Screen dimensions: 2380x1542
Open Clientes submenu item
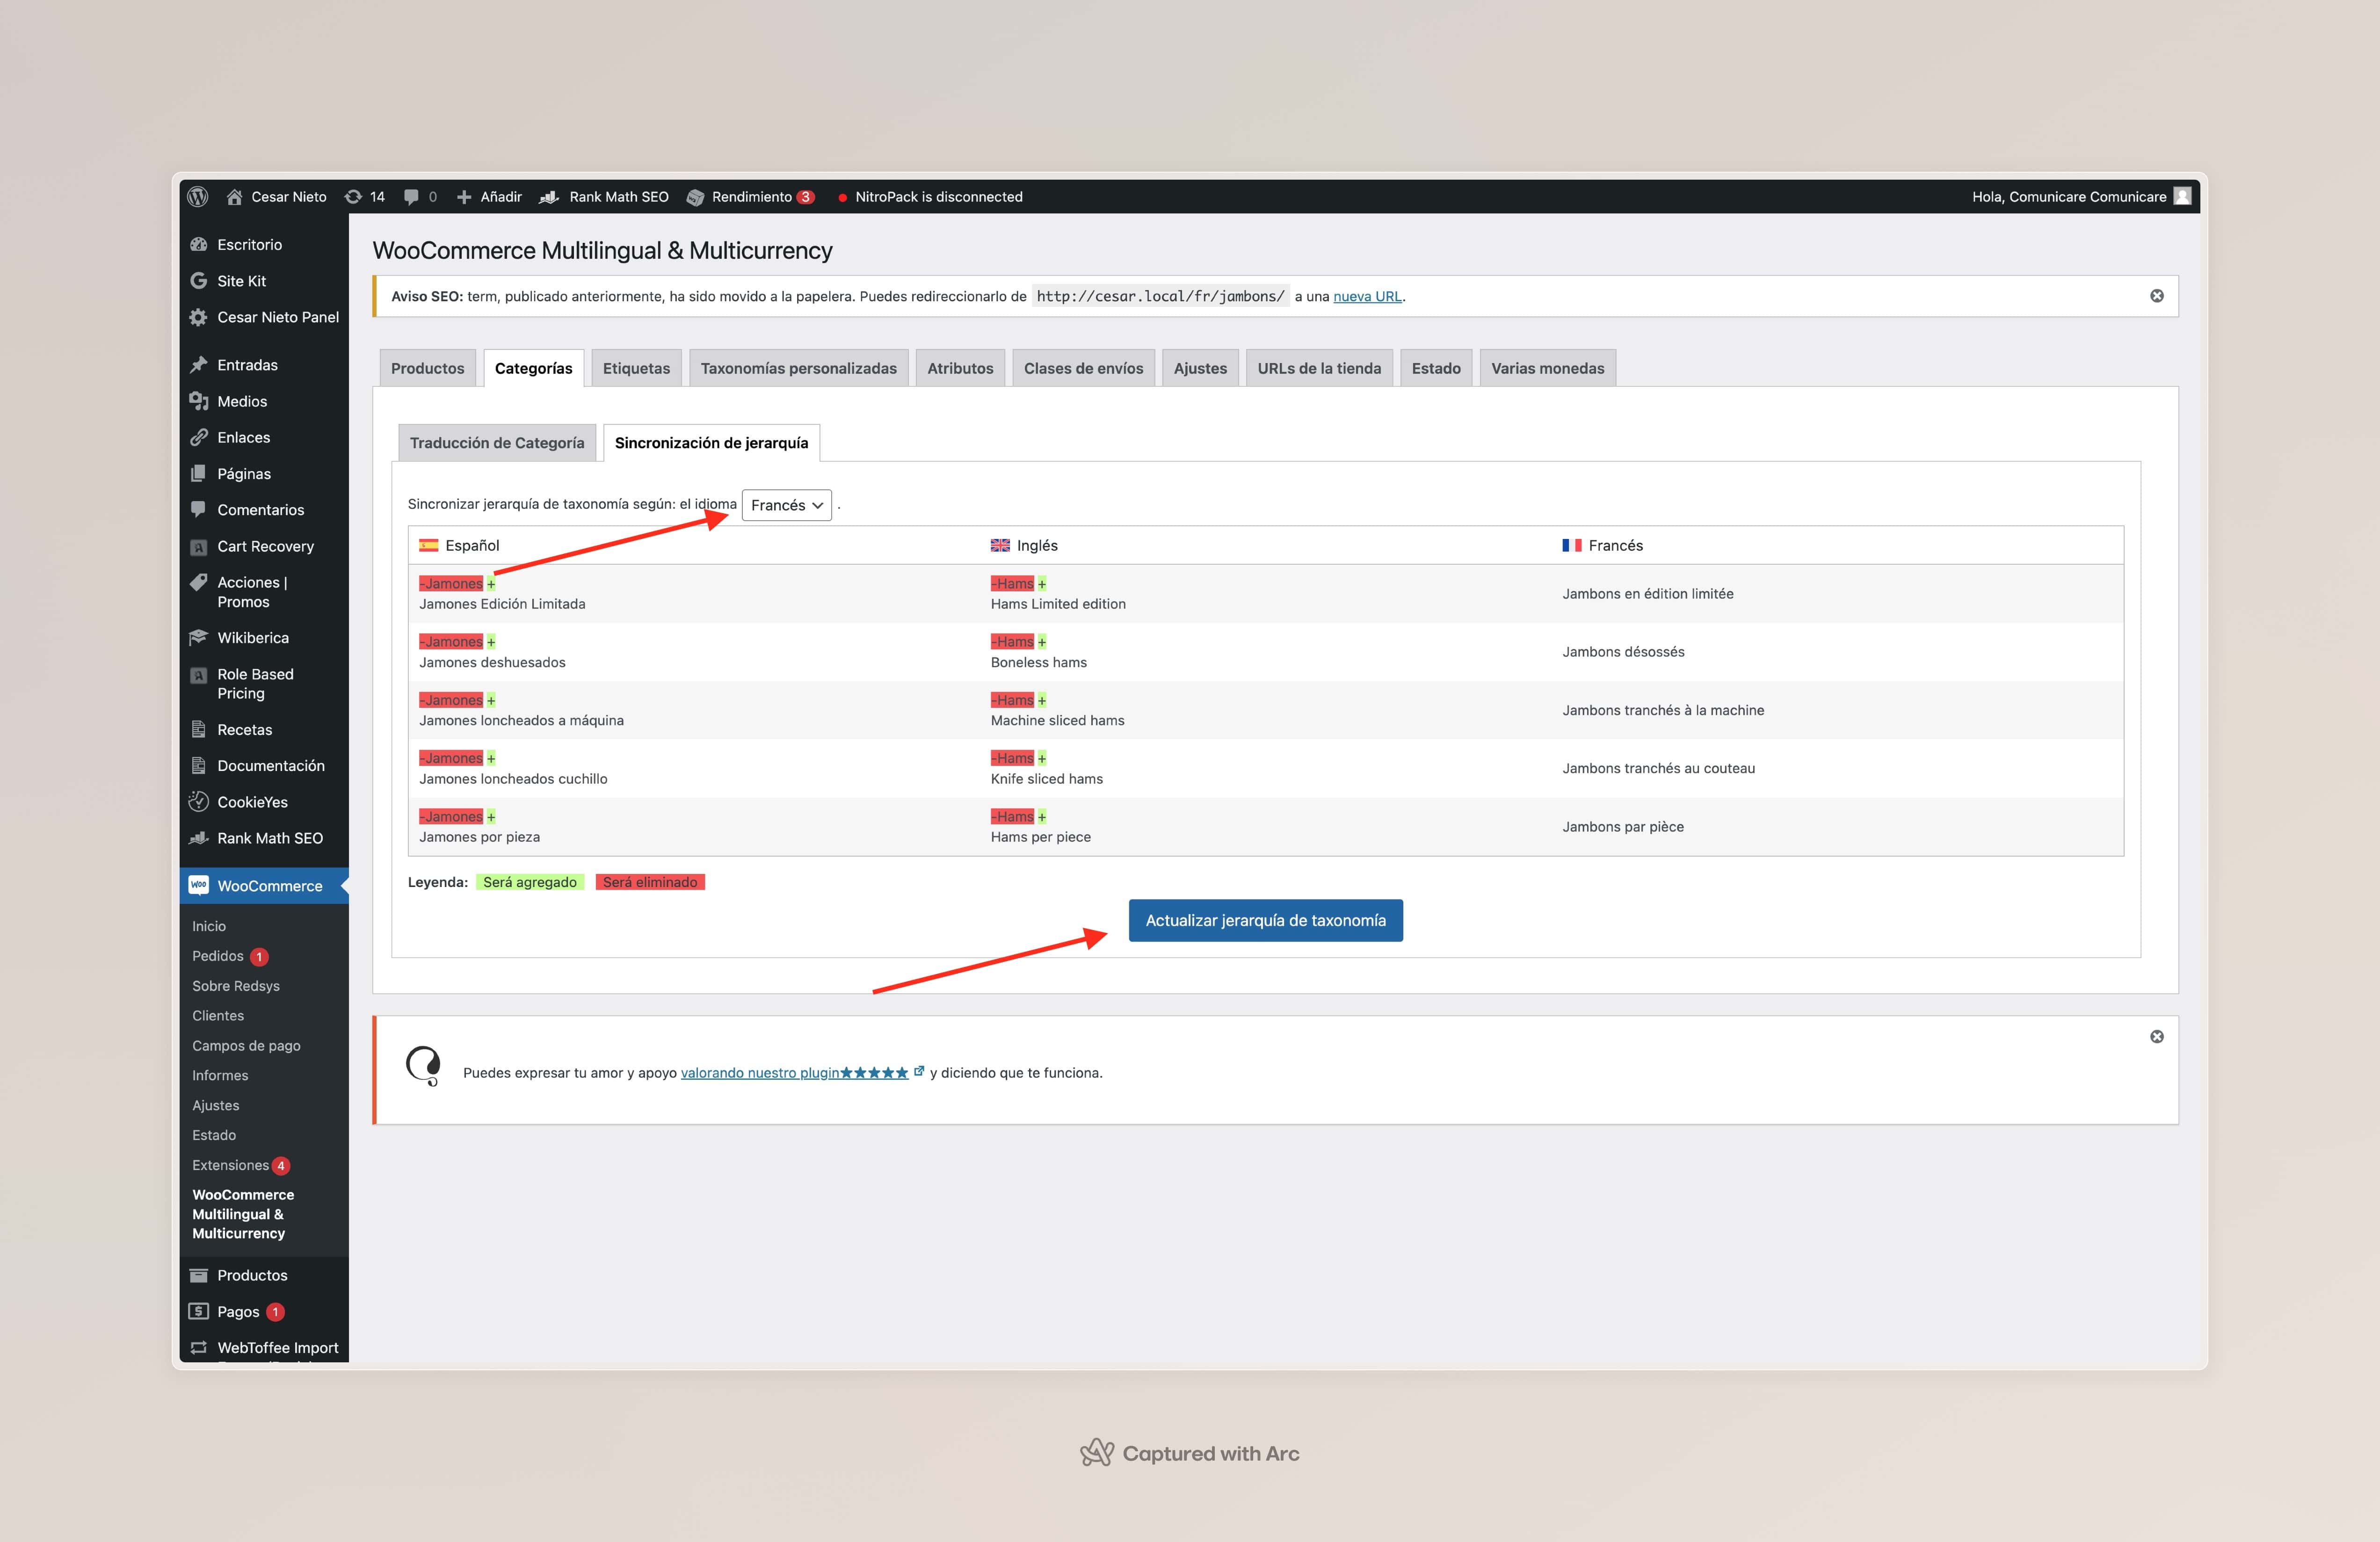[x=218, y=1016]
